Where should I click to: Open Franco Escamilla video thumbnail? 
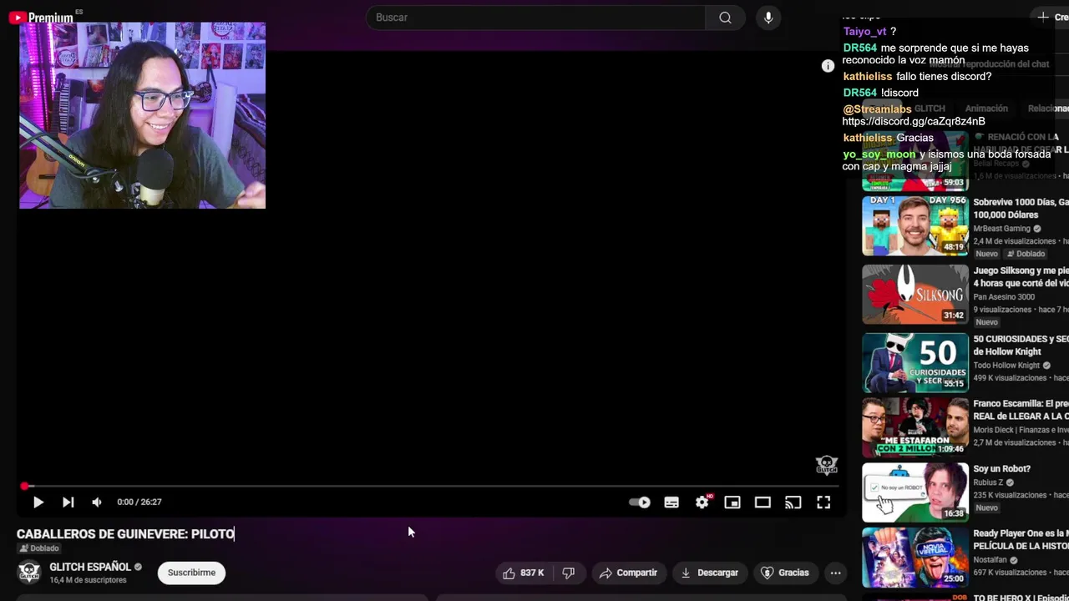click(915, 427)
